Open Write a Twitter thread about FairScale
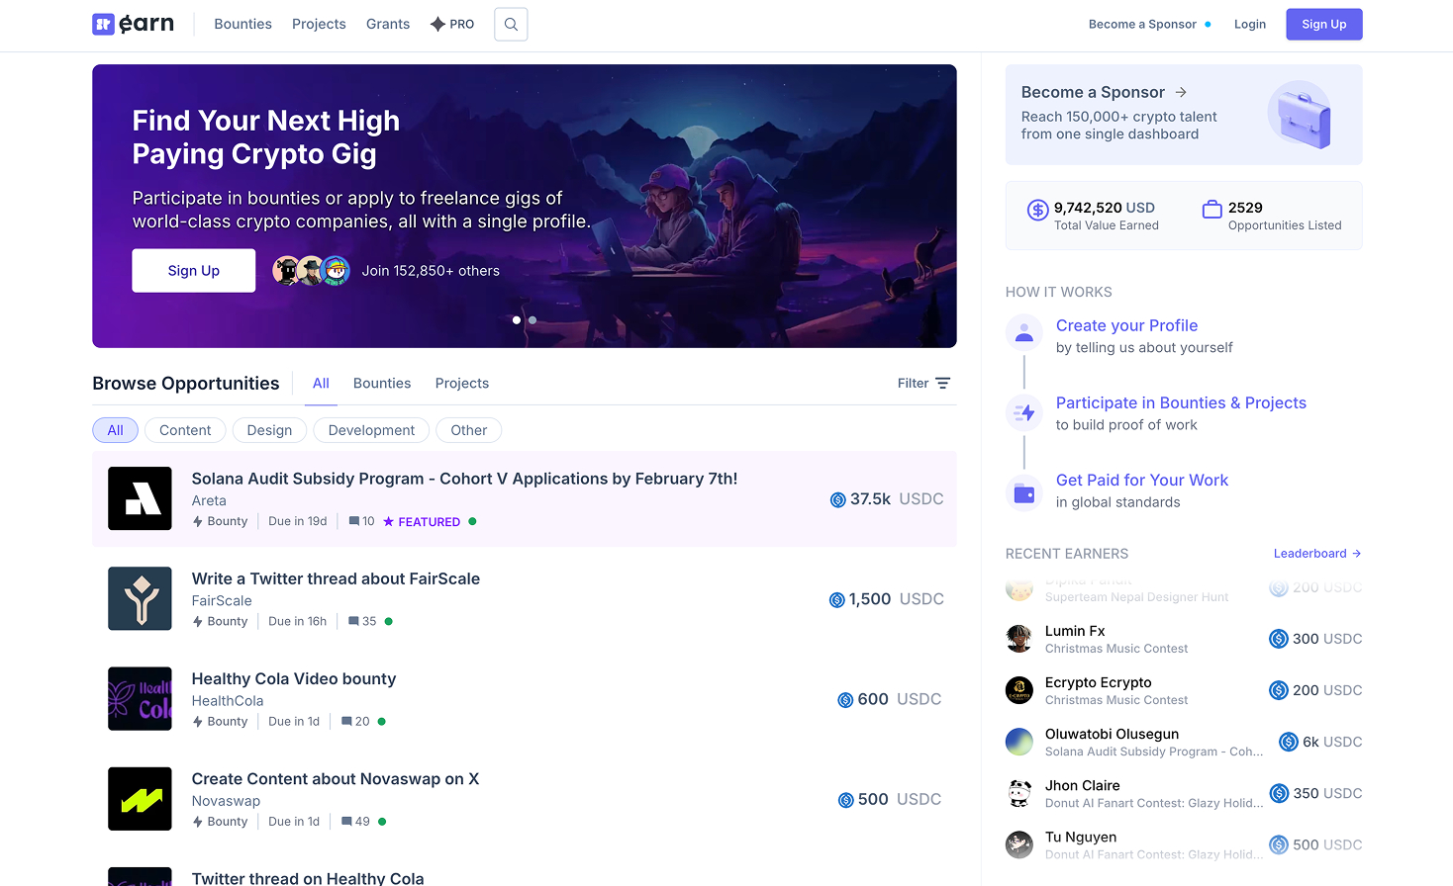1453x886 pixels. pyautogui.click(x=336, y=578)
